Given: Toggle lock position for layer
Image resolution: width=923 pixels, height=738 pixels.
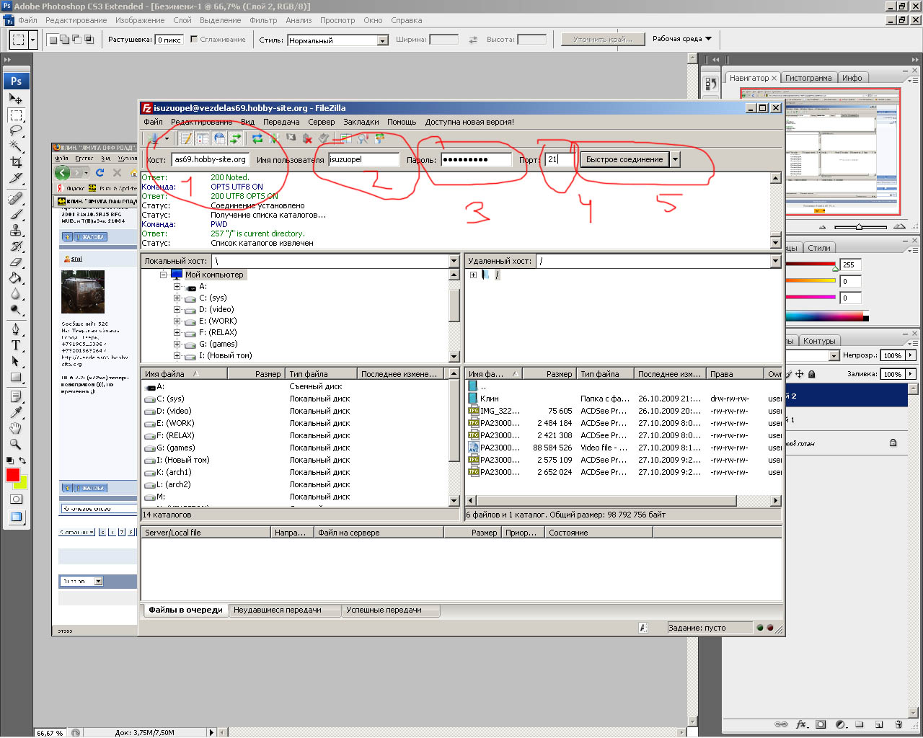Looking at the screenshot, I should click(x=799, y=374).
